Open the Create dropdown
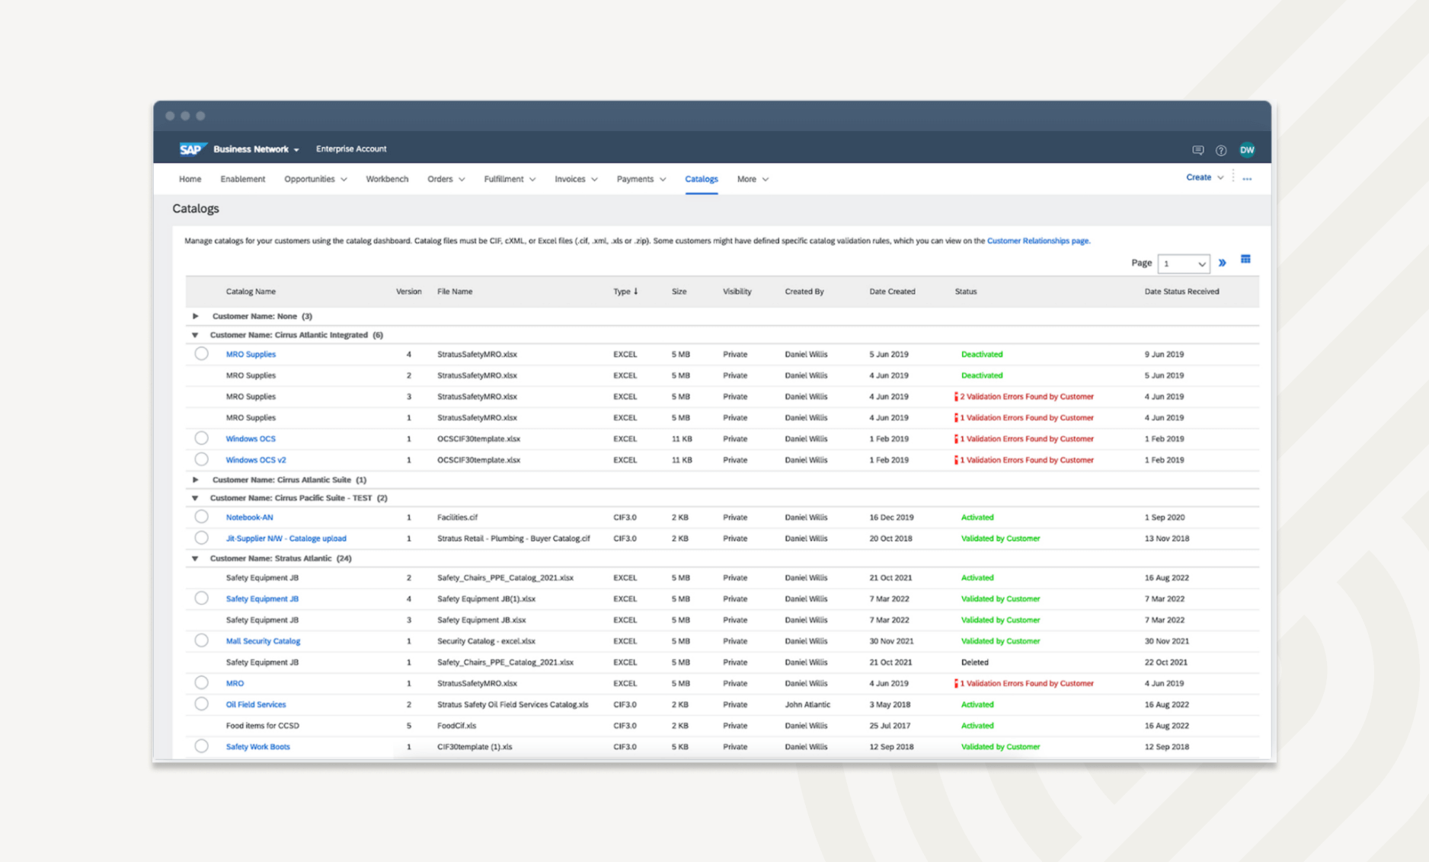The image size is (1429, 862). 1204,177
